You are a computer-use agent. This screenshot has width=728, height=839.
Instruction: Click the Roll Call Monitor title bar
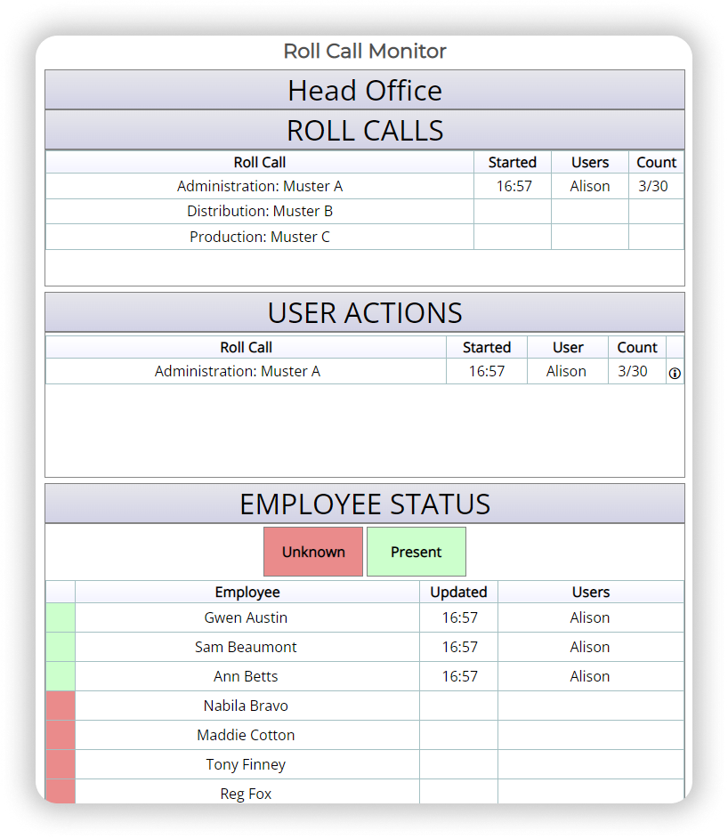365,51
